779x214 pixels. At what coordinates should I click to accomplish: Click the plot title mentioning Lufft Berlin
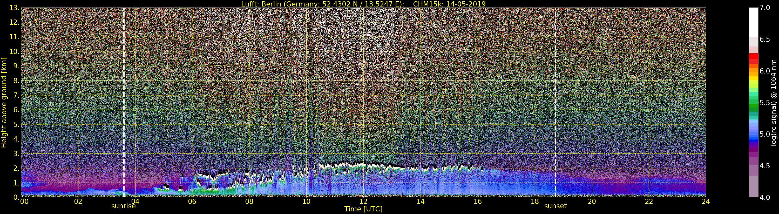point(363,4)
